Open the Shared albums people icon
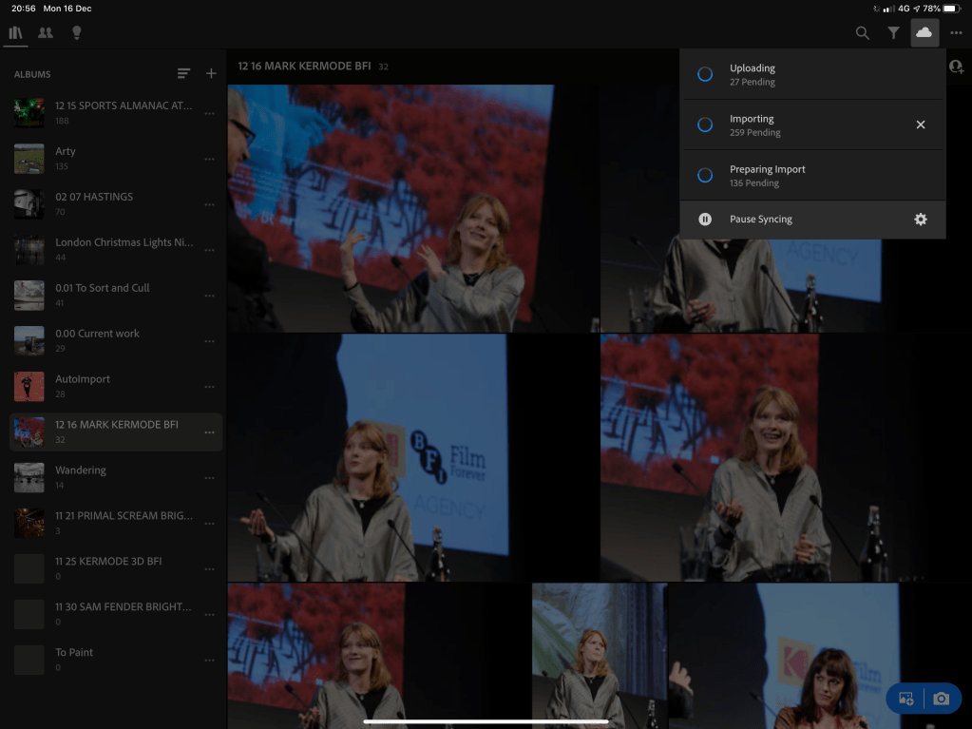 coord(46,32)
